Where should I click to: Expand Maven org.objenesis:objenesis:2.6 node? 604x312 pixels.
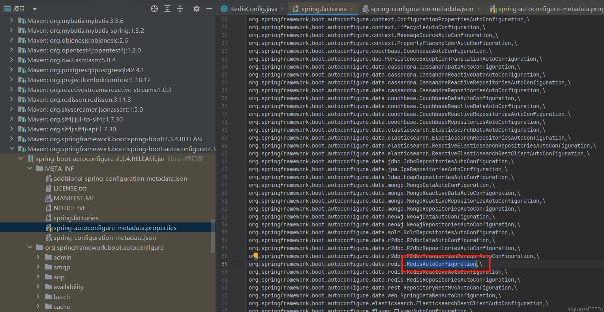11,40
